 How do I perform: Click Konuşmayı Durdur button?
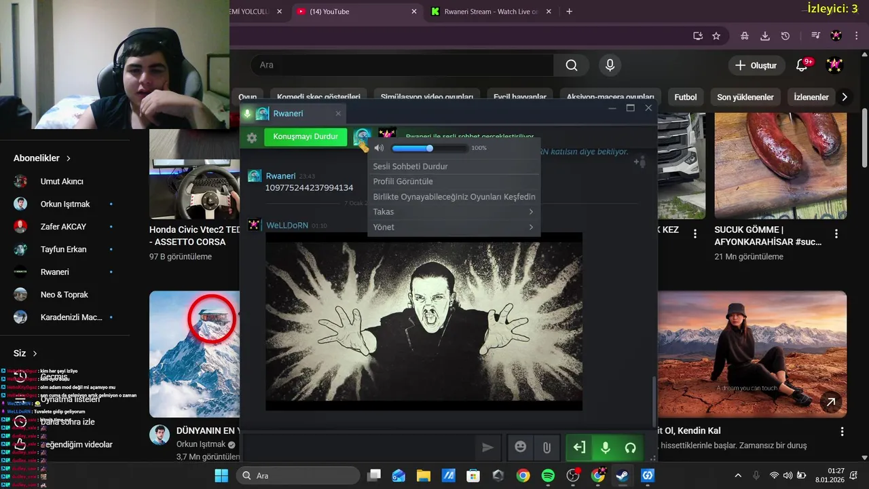pos(306,137)
